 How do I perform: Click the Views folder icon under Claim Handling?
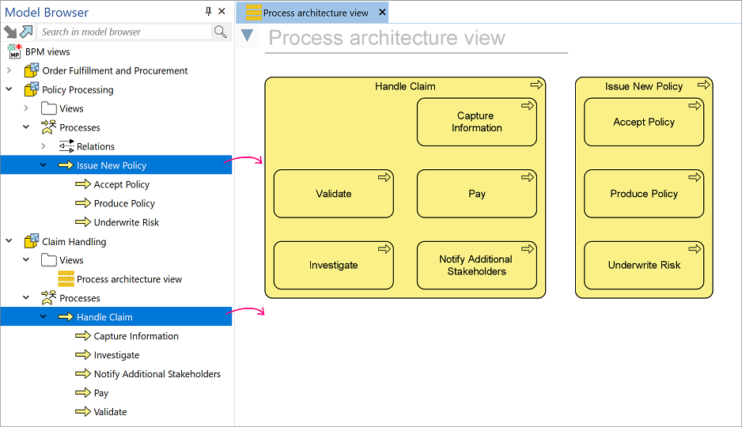49,260
